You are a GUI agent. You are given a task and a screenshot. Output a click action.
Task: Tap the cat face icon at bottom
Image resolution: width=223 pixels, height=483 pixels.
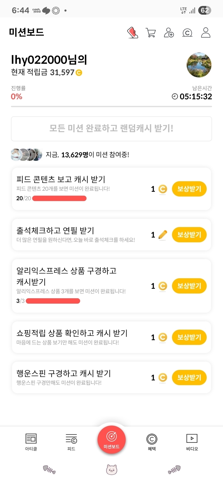[x=112, y=469]
